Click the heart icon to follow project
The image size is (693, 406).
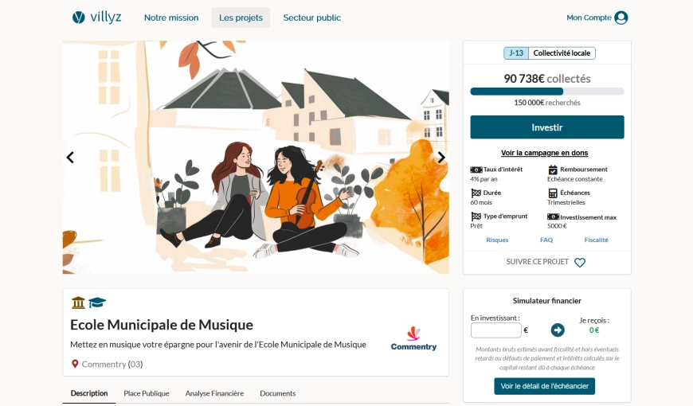pyautogui.click(x=580, y=263)
